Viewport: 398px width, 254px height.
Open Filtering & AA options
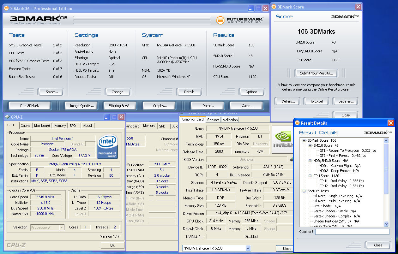[120, 106]
